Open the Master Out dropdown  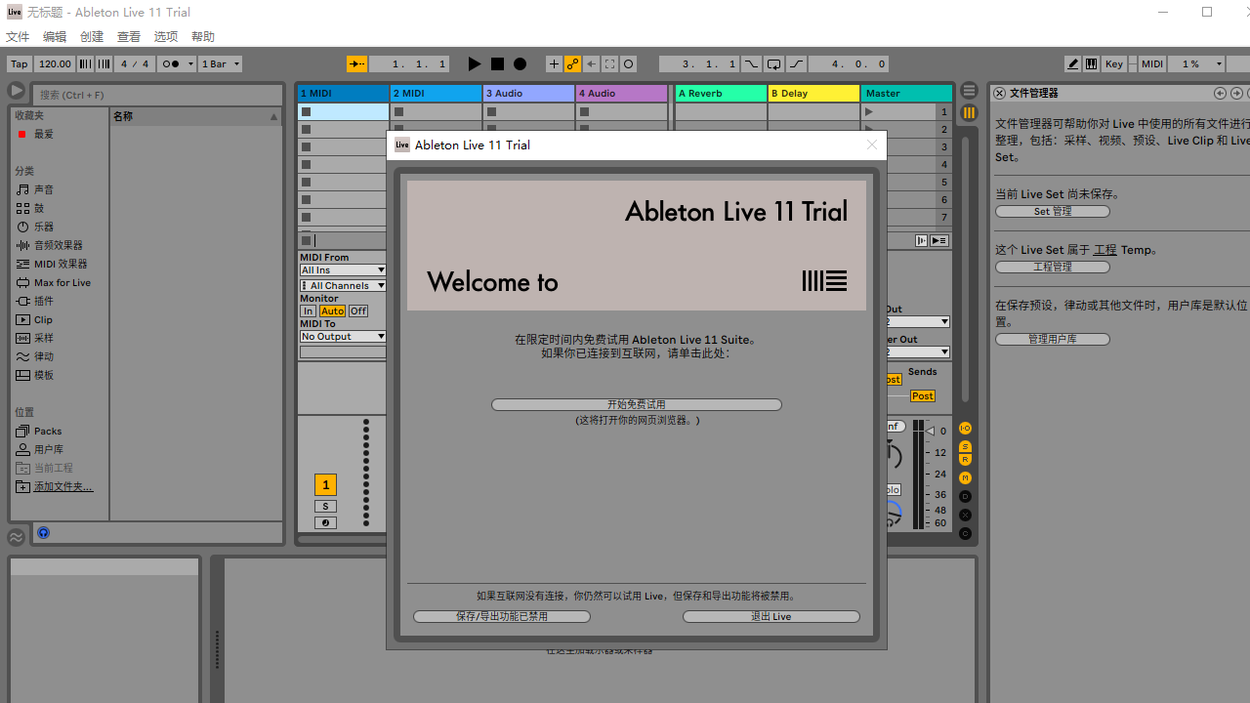918,351
